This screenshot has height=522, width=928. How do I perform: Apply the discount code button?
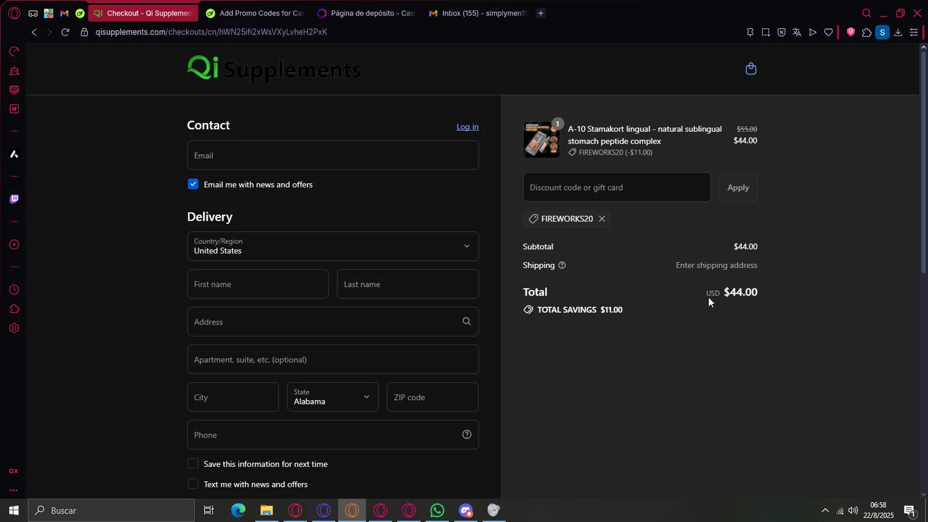[738, 187]
